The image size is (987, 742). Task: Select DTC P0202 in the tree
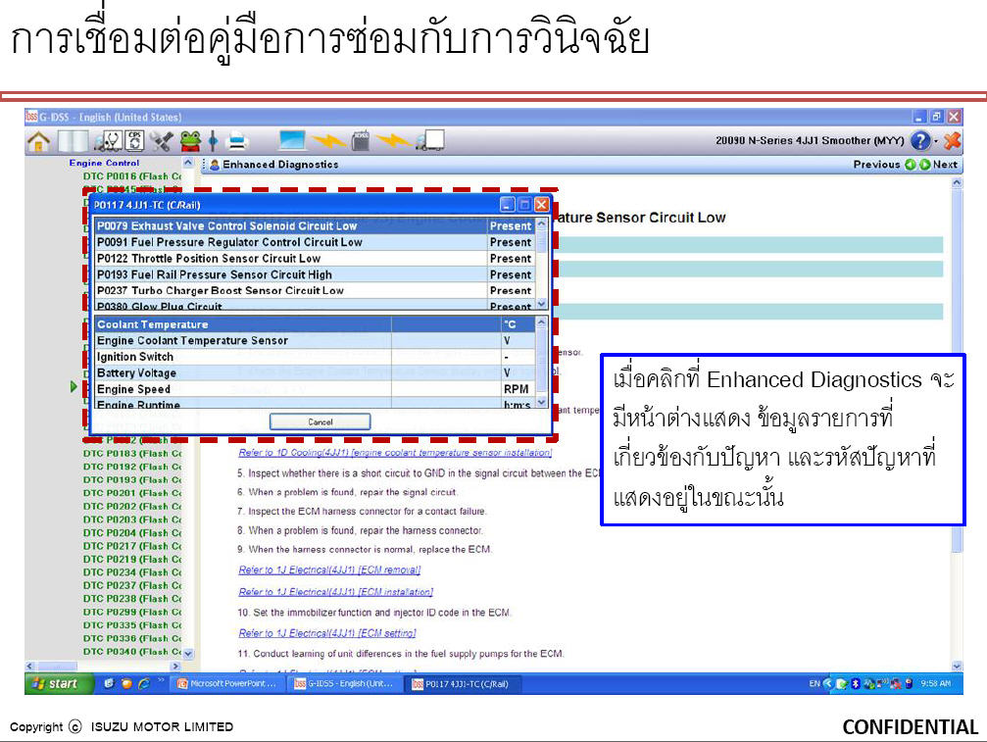(x=132, y=506)
